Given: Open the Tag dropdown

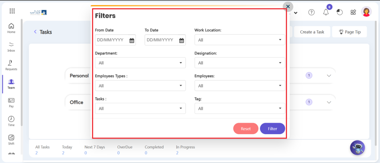Looking at the screenshot, I should point(240,109).
